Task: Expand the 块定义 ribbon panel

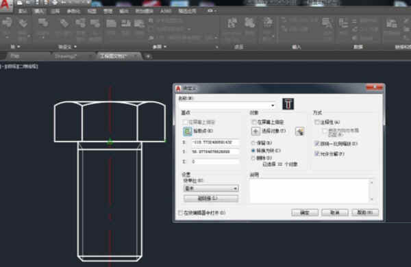Action: click(67, 47)
